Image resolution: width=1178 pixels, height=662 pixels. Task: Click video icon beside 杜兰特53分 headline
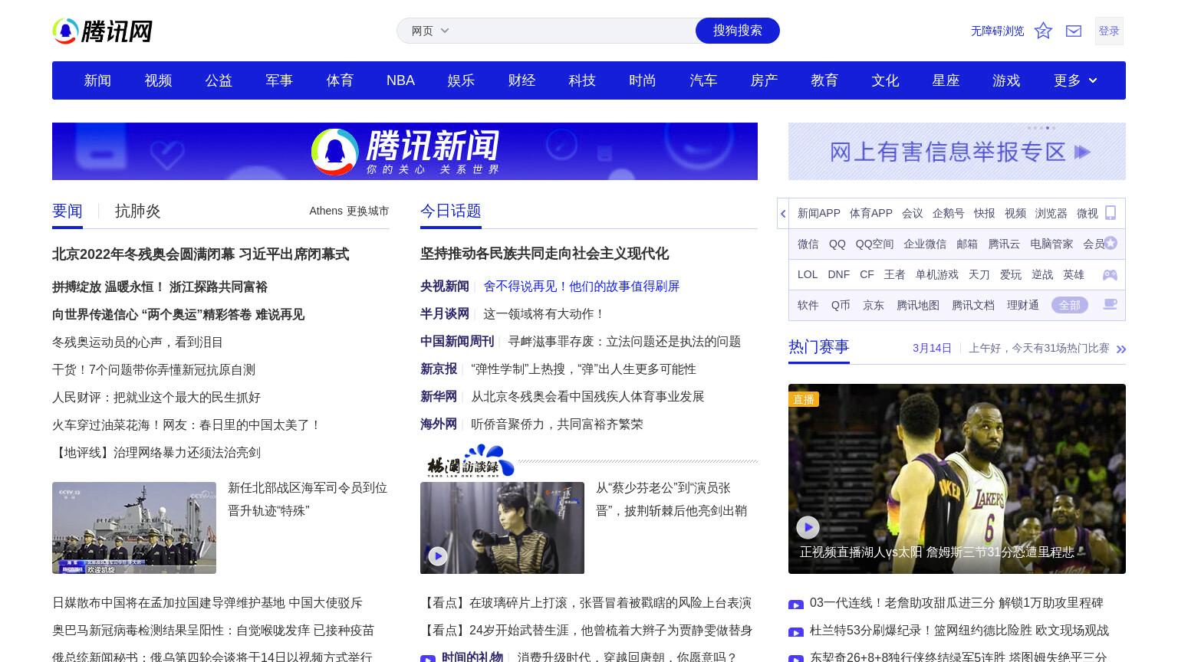(796, 631)
